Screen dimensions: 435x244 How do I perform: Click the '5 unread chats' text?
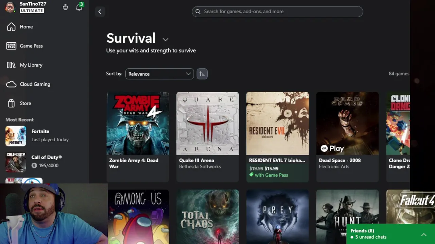[x=371, y=237]
